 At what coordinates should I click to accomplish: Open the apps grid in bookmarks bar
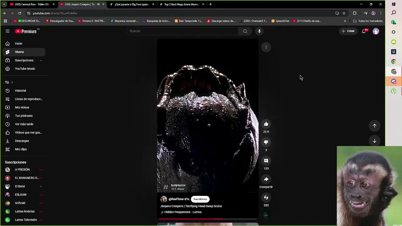click(x=5, y=21)
